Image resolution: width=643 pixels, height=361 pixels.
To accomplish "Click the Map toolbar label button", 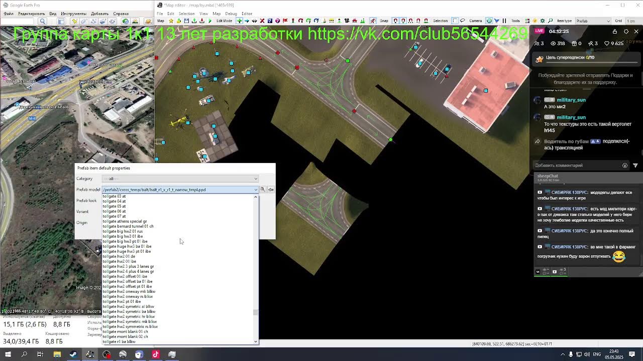I will coord(161,21).
